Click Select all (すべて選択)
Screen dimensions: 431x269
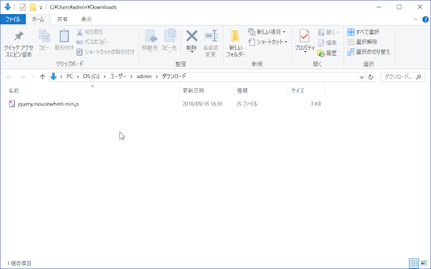pos(363,32)
